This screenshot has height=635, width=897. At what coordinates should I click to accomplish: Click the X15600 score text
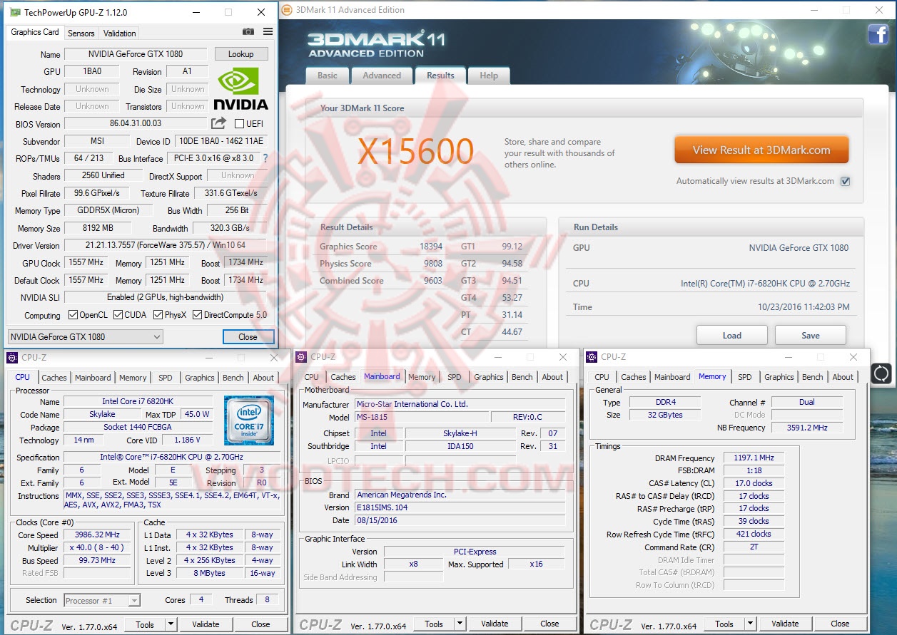pos(415,152)
